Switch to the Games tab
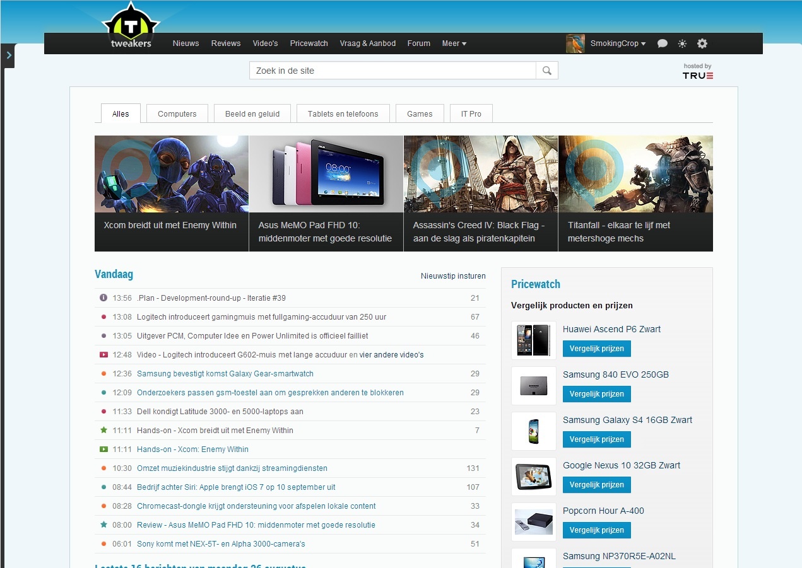Screen dimensions: 802x568 point(420,113)
